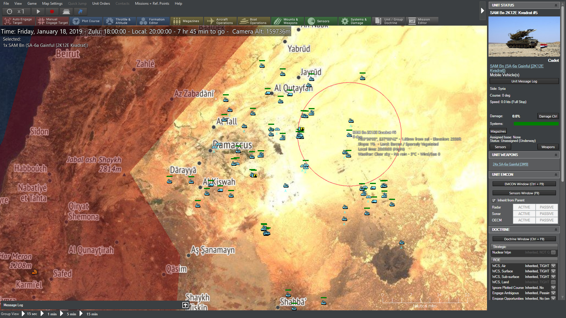The width and height of the screenshot is (566, 318).
Task: Open the Plot Course tool
Action: pyautogui.click(x=86, y=21)
